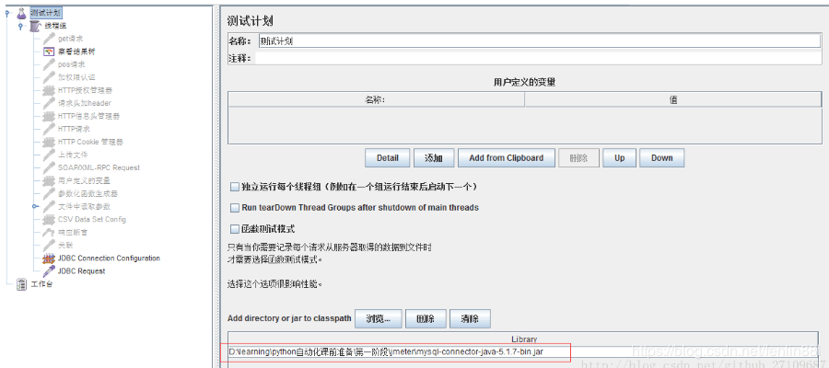
Task: Select the mysql-connector-java-5.1.7-bin.jar library row
Action: tap(524, 351)
